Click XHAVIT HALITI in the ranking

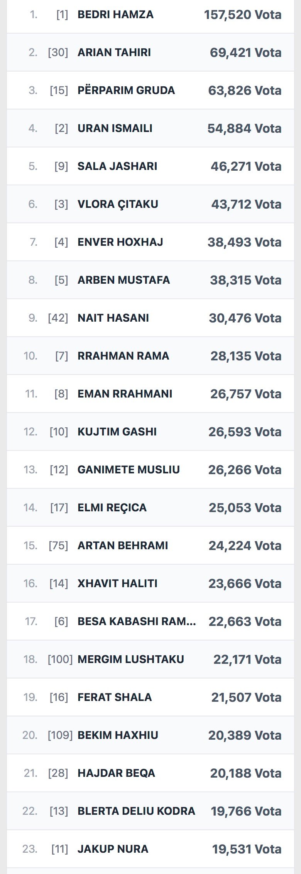coord(117,584)
